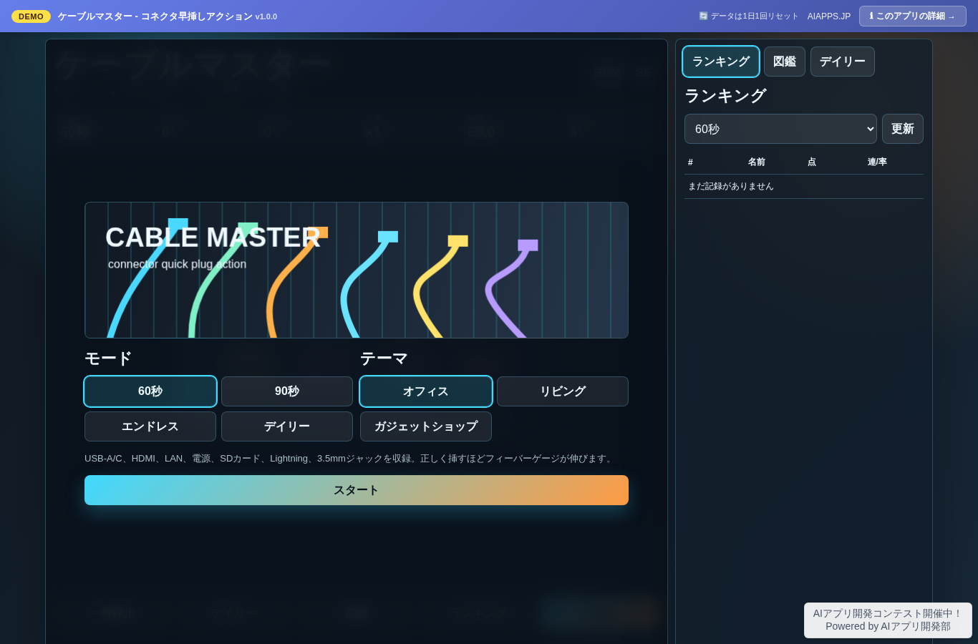Click the 更新 refresh button
The height and width of the screenshot is (644, 978).
(903, 129)
